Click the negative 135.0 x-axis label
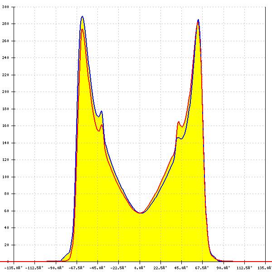Viewport: 272px width, 272px height. click(x=13, y=268)
